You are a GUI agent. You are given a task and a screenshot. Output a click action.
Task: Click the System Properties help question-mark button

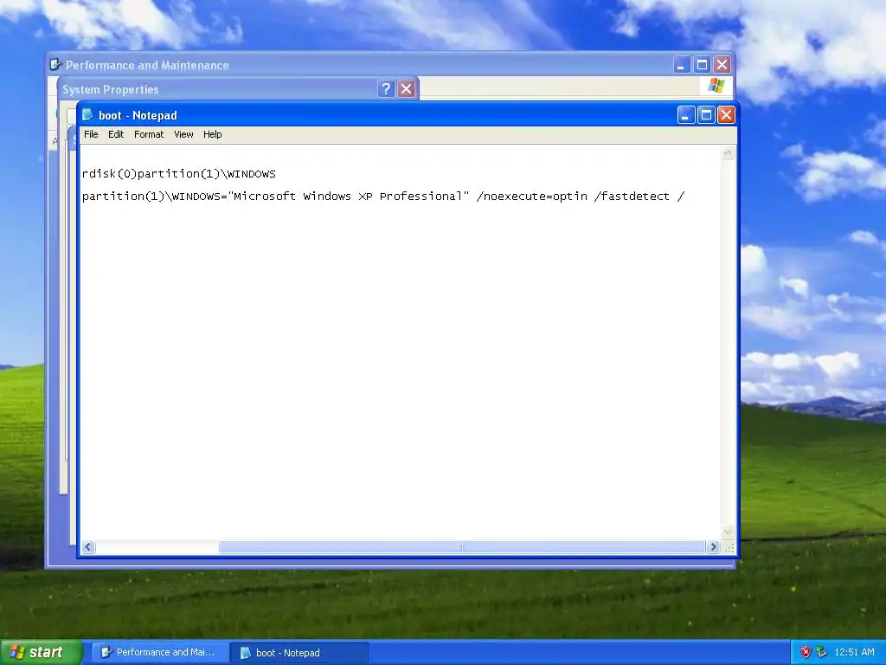386,89
